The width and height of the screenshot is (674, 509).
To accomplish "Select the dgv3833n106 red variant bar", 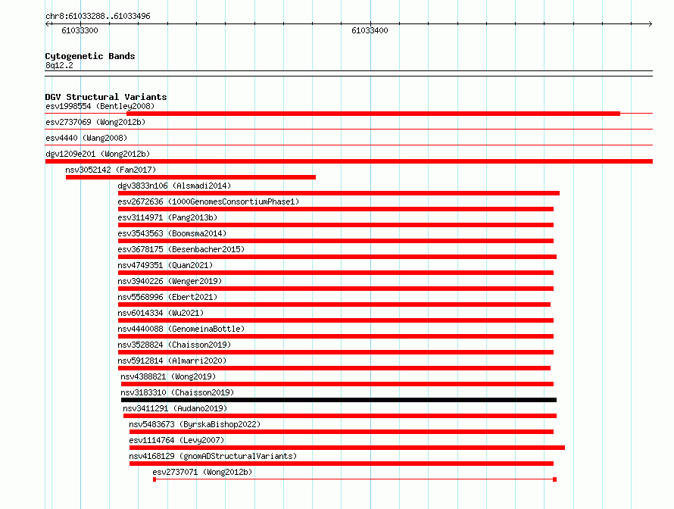I will pyautogui.click(x=339, y=193).
